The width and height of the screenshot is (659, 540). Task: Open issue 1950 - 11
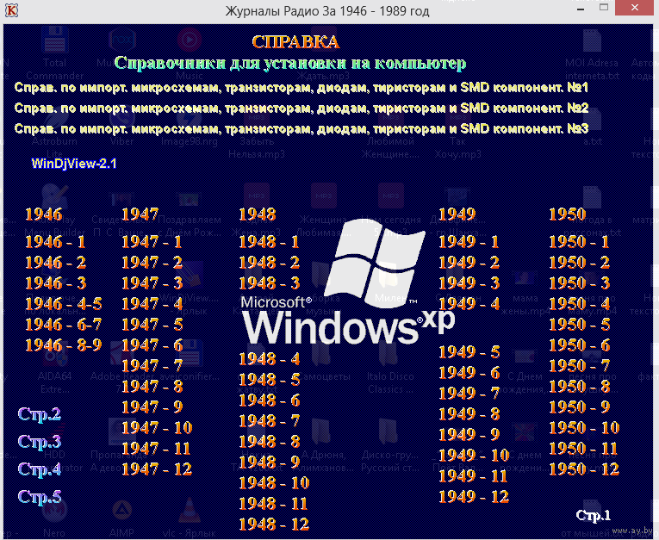(x=584, y=449)
